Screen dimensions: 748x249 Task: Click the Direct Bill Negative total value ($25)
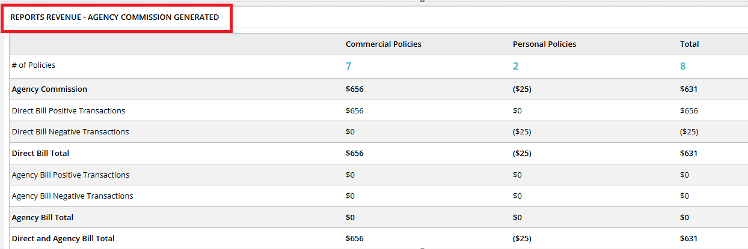pyautogui.click(x=689, y=132)
